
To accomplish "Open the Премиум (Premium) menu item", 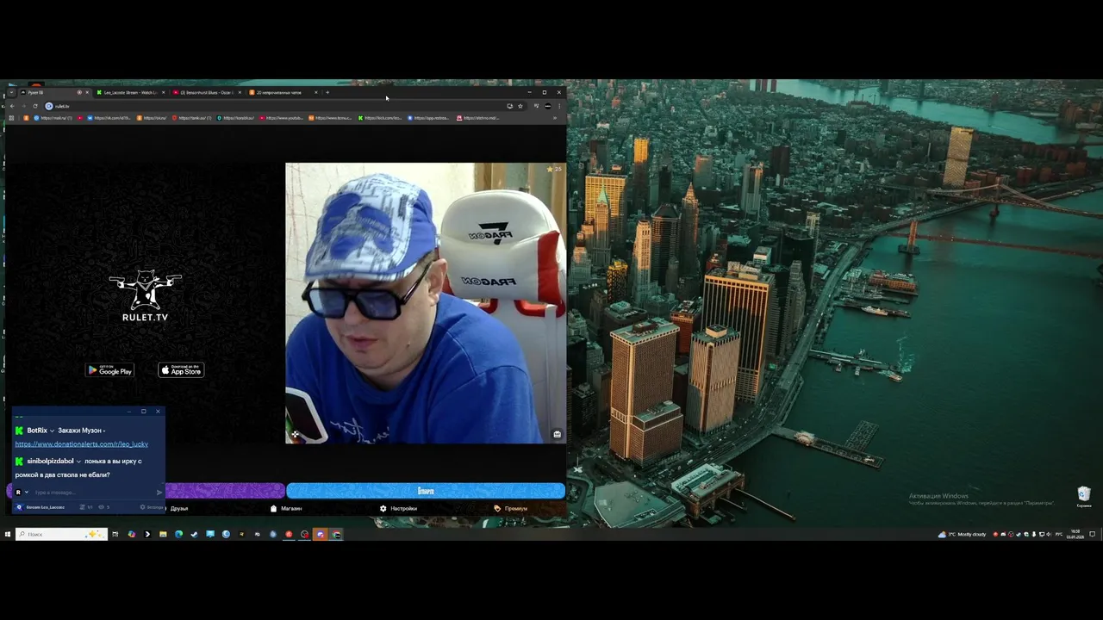I will click(511, 509).
